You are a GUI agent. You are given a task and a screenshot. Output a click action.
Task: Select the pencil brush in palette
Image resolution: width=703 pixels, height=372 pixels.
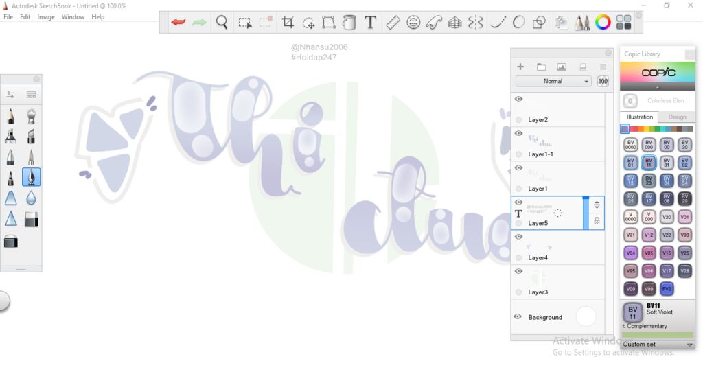[x=11, y=115]
